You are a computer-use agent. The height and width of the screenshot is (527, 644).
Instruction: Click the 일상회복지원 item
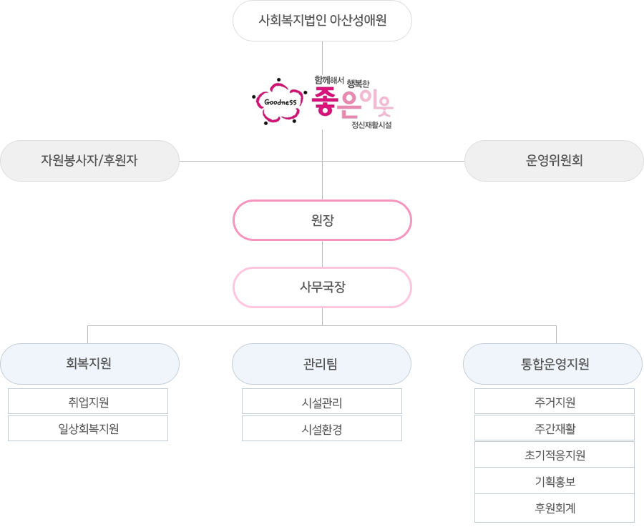88,428
